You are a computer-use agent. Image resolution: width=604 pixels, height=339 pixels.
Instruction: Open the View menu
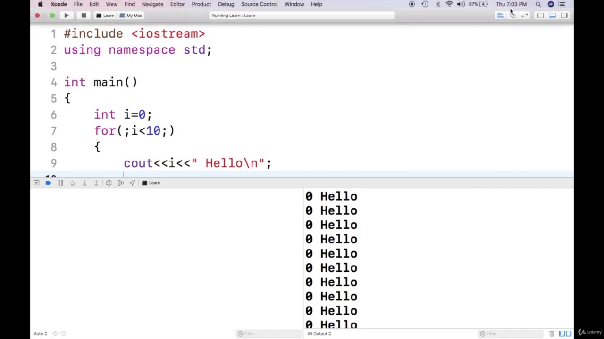point(111,4)
